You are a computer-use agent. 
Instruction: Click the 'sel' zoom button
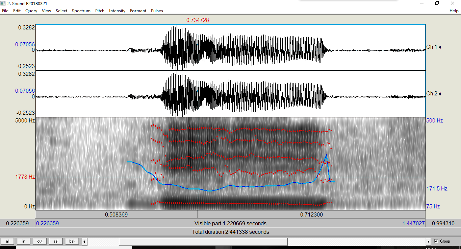pos(56,241)
